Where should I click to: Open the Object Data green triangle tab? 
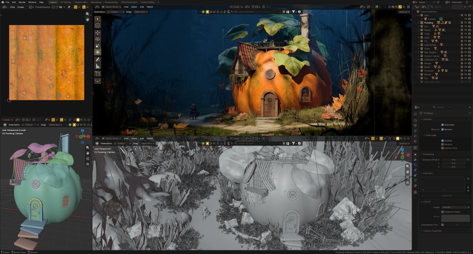click(x=415, y=180)
